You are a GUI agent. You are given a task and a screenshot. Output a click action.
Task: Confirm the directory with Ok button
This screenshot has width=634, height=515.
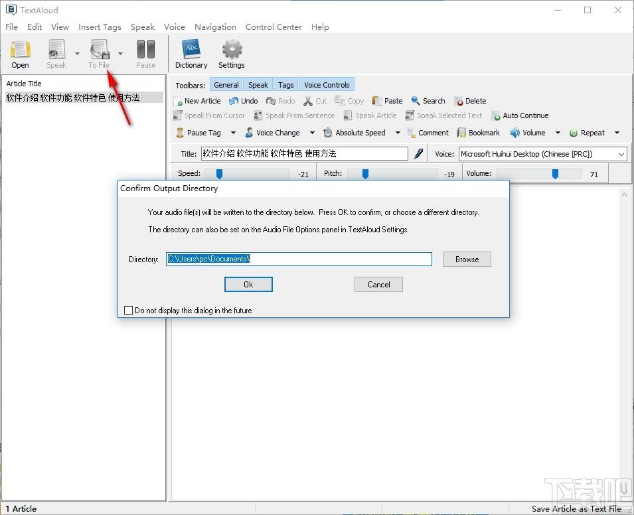(248, 284)
